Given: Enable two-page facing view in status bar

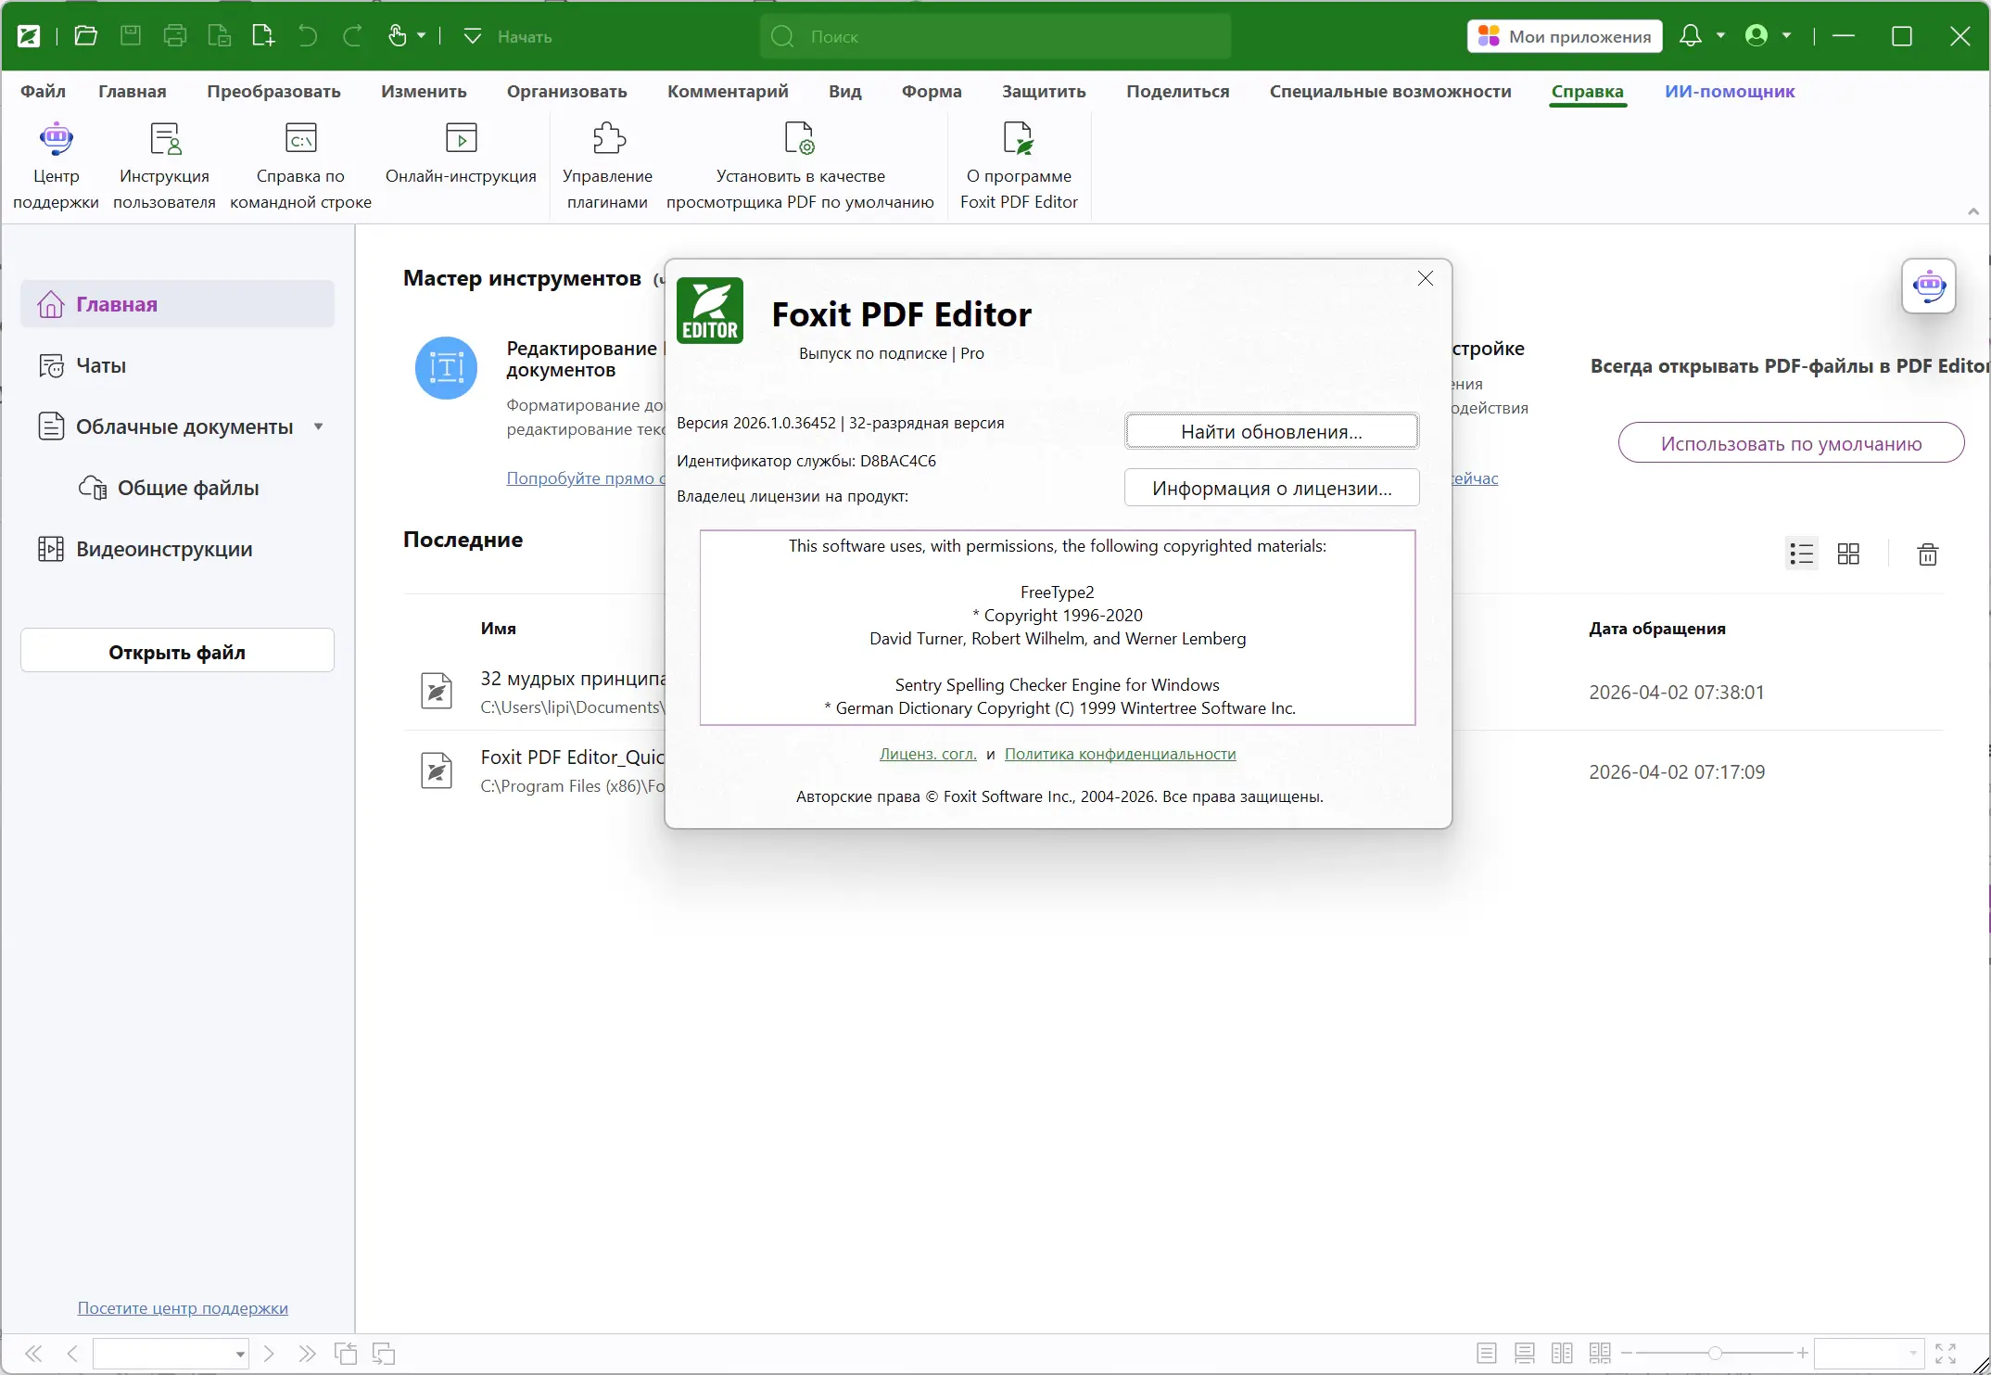Looking at the screenshot, I should coord(1562,1354).
